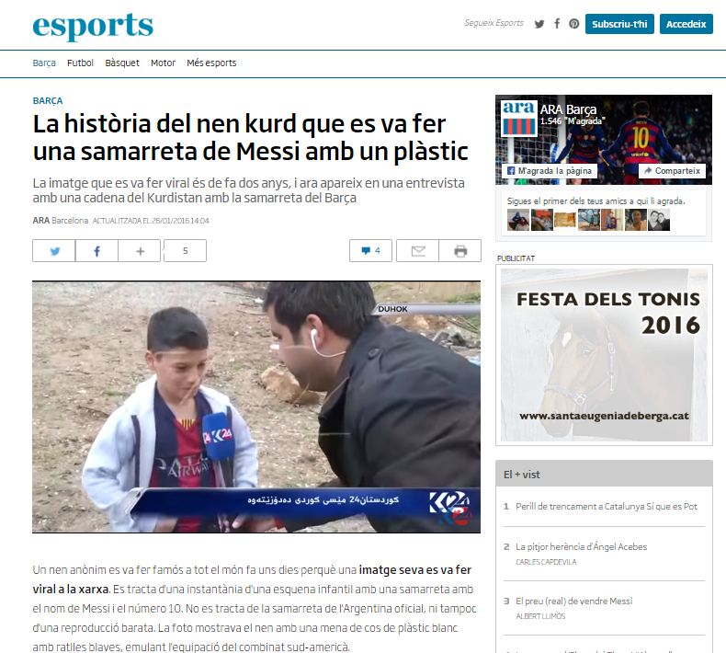Open 'Perill de trencament a Catalunya Sí que es Pot'
726x653 pixels.
coord(607,507)
